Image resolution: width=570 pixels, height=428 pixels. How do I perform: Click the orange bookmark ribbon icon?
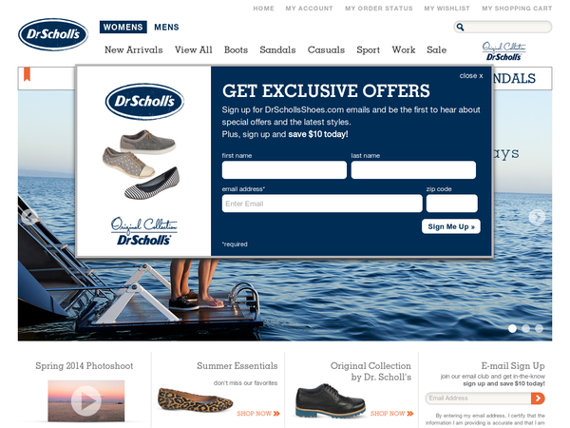click(27, 74)
